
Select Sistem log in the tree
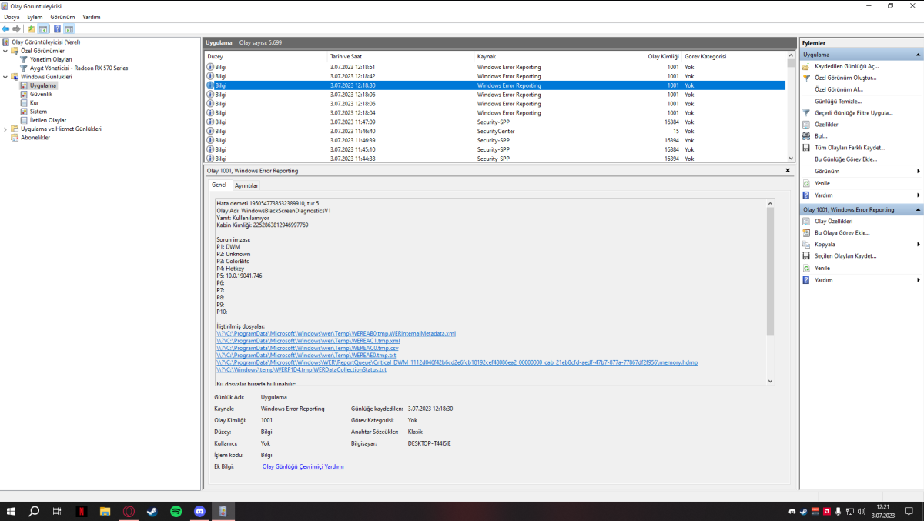point(38,112)
